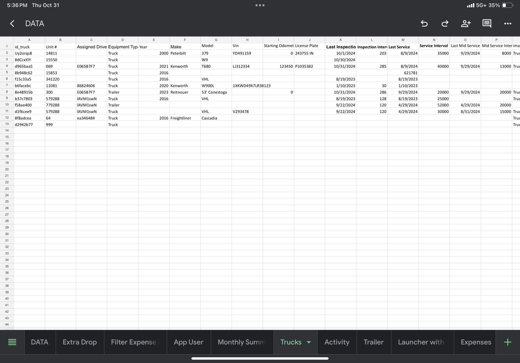This screenshot has height=363, width=520.
Task: Select Service Interval cell 52000
Action: [434, 105]
